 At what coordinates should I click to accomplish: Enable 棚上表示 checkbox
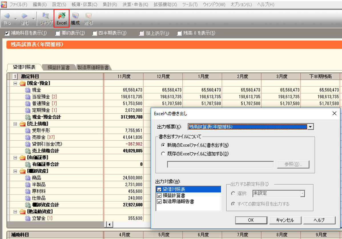tap(142, 33)
